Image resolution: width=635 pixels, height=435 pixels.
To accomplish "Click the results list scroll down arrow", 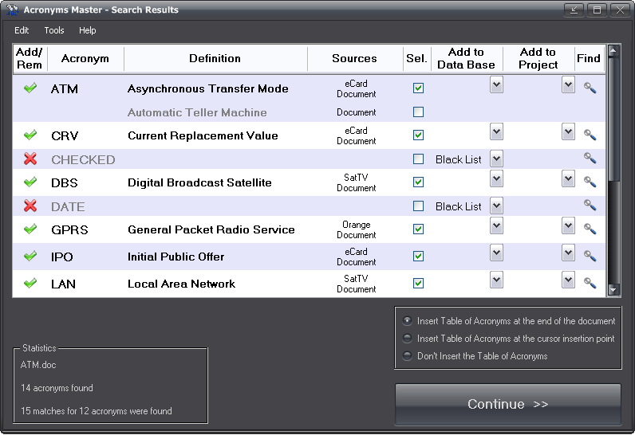I will (x=613, y=291).
